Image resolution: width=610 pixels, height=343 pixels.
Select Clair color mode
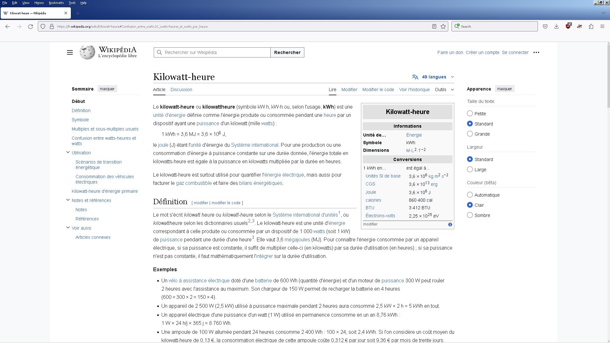point(470,205)
